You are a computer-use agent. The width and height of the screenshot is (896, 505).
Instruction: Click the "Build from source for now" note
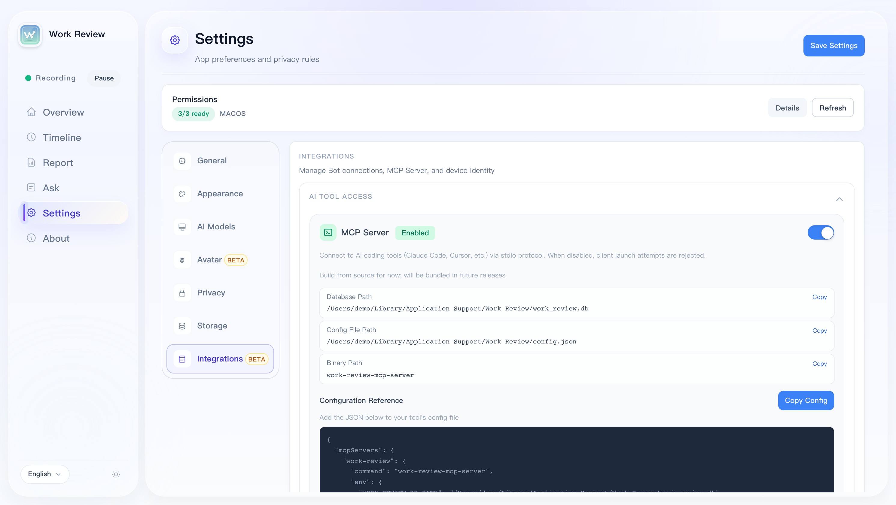(412, 275)
